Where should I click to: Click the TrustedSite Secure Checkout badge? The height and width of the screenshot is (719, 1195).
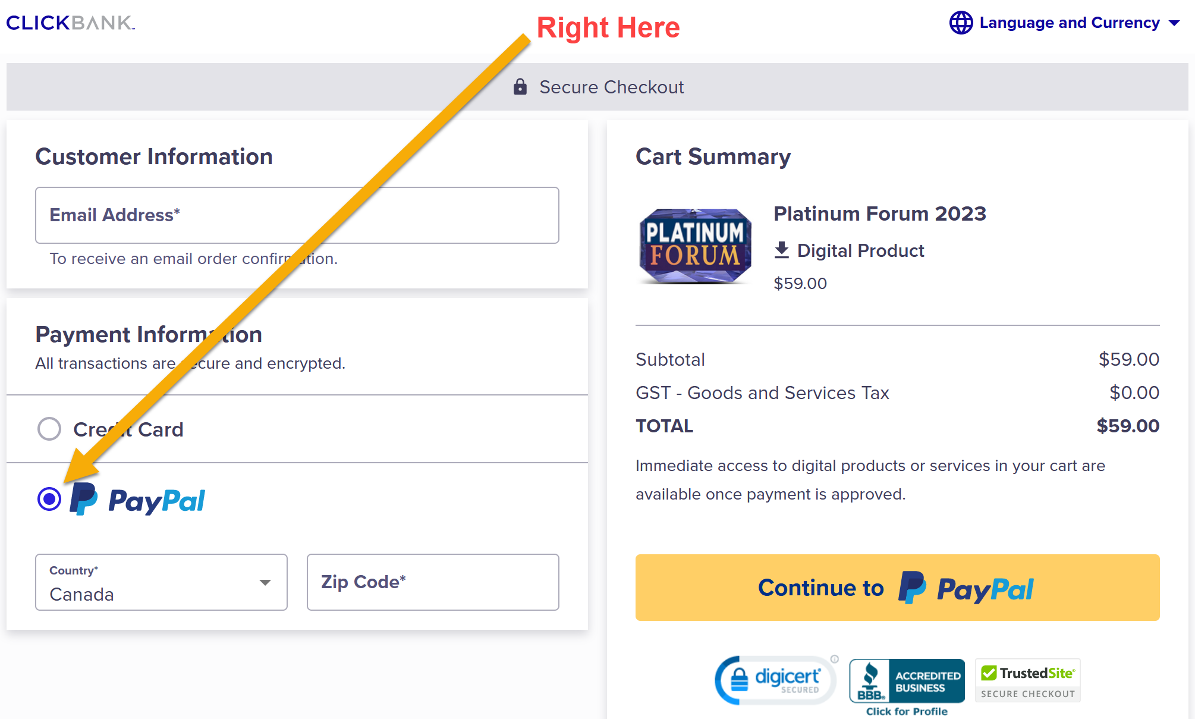click(1027, 680)
